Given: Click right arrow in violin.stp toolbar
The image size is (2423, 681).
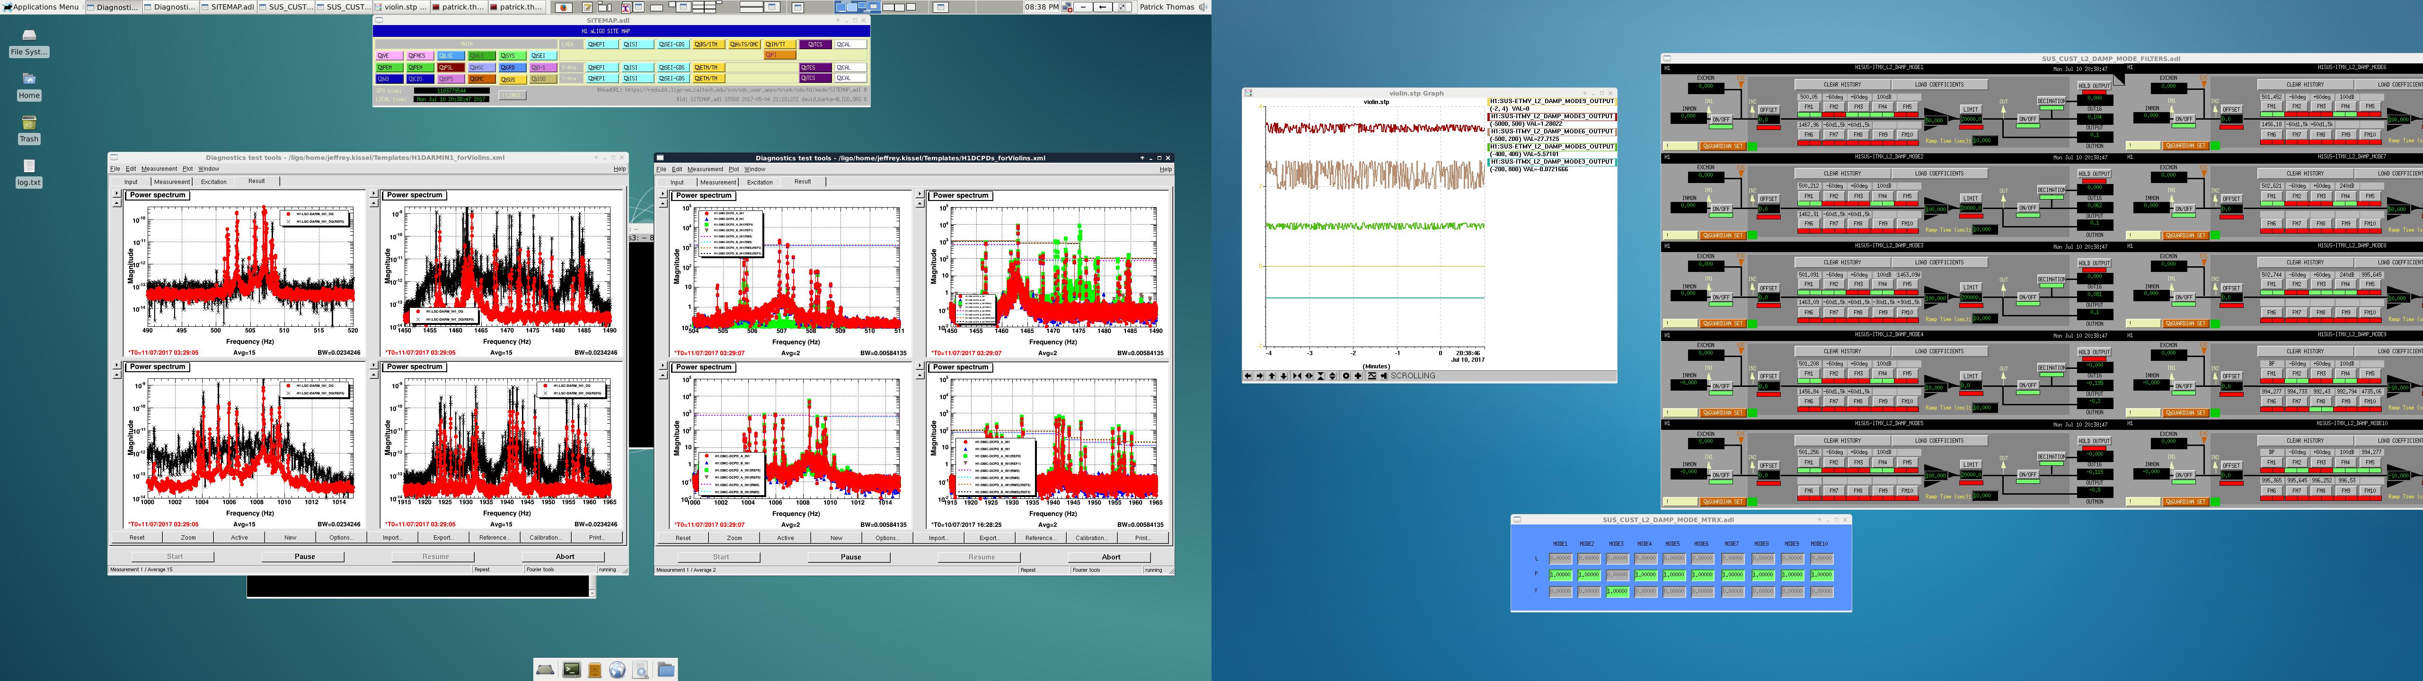Looking at the screenshot, I should point(1260,376).
